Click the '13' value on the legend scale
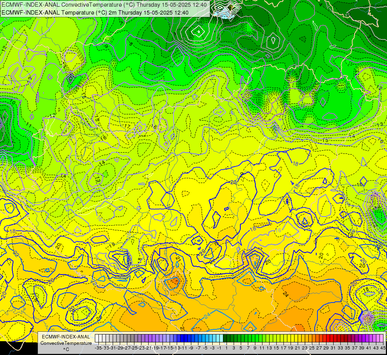Image resolution: width=387 pixels, height=355 pixels. tap(270, 348)
